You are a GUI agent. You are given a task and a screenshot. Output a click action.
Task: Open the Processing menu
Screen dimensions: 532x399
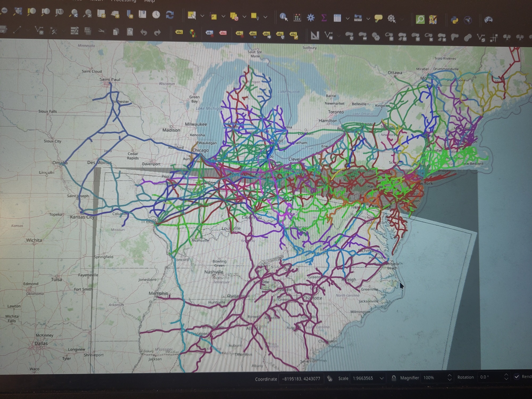[124, 1]
